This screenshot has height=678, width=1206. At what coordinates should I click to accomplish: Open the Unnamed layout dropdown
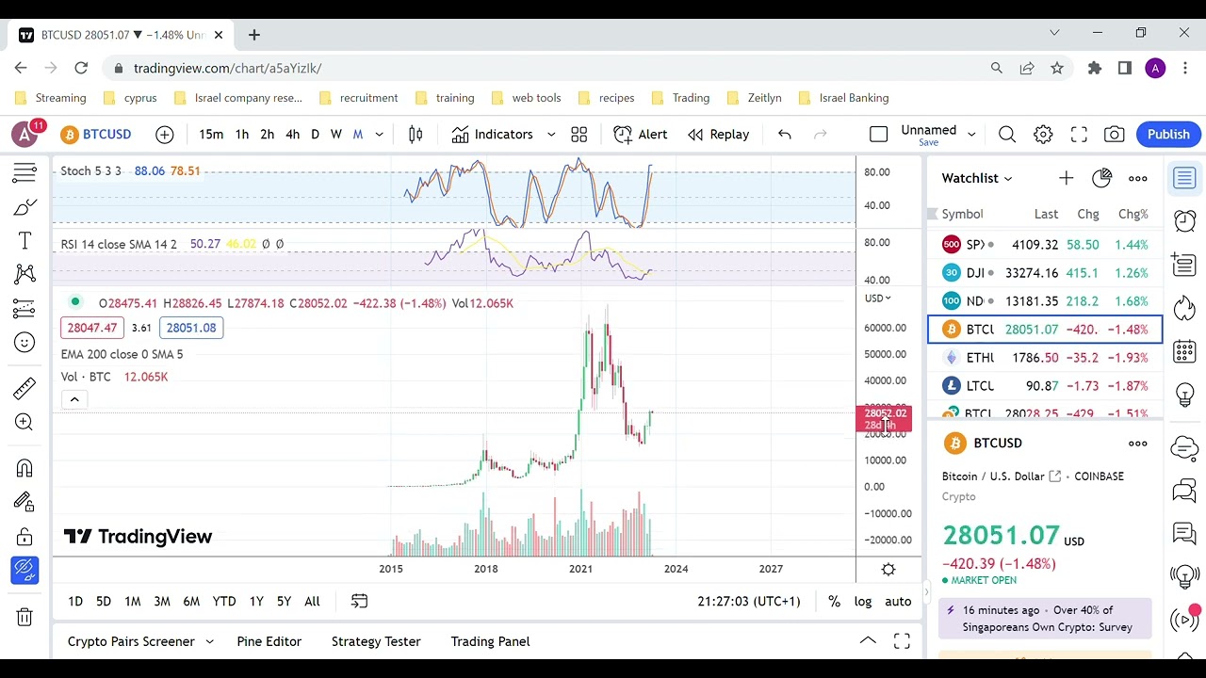(970, 135)
